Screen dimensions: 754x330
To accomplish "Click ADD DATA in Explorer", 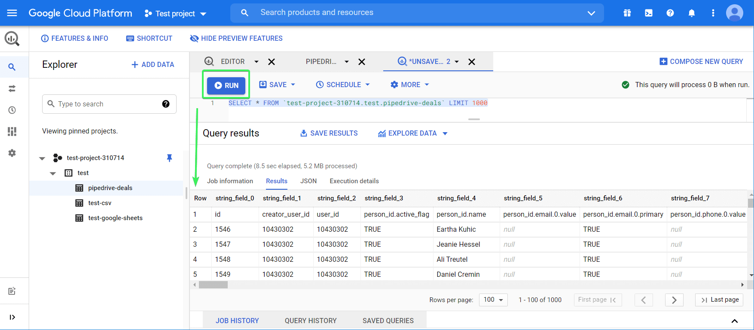I will [x=153, y=65].
